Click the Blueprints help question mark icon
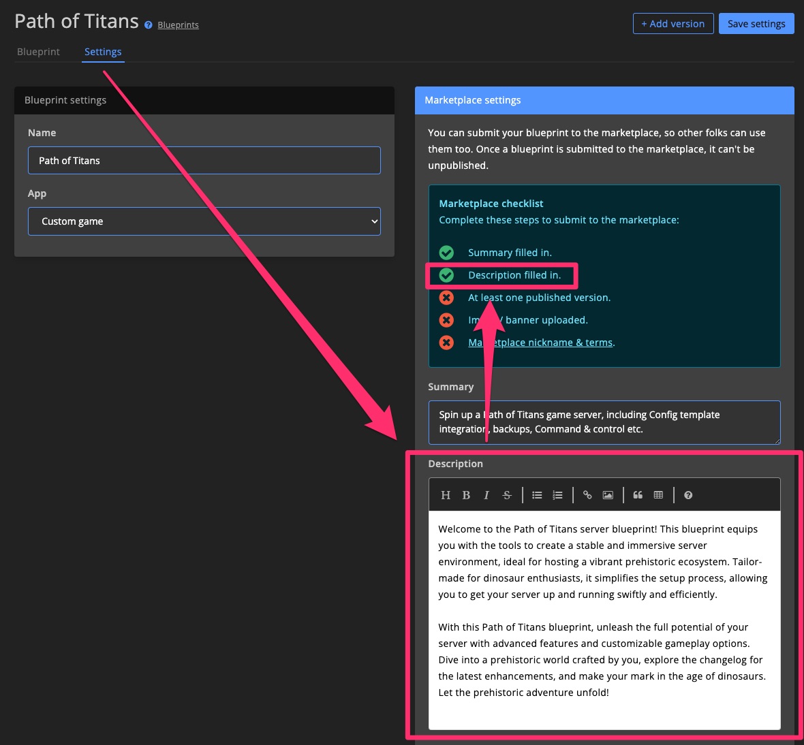This screenshot has height=745, width=804. click(148, 25)
